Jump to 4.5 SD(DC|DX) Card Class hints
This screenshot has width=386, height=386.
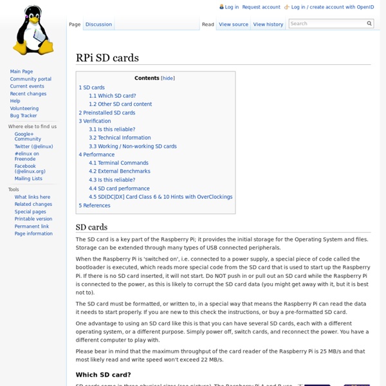[x=160, y=197]
